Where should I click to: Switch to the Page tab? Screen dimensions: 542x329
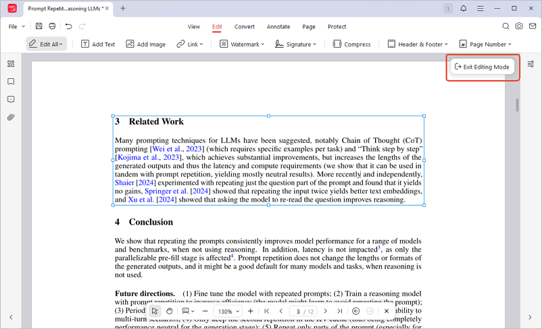(309, 26)
